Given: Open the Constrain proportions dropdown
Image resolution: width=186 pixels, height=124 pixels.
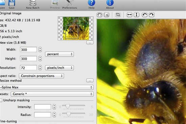Looking at the screenshot, I should tap(41, 76).
